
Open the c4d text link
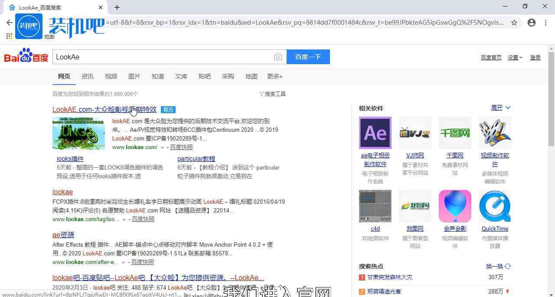[x=375, y=228]
